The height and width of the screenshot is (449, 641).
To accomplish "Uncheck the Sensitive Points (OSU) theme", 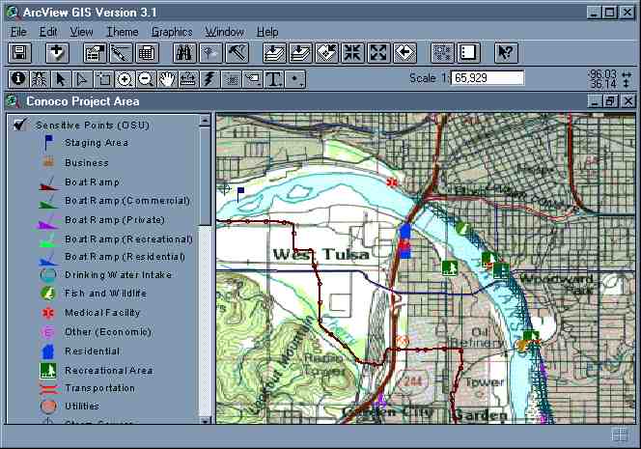I will tap(19, 125).
